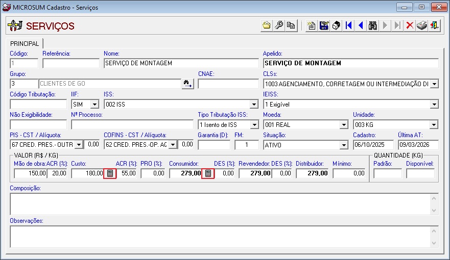Open the IEISS dropdown showing Exigível
The width and height of the screenshot is (450, 260).
tap(435, 104)
